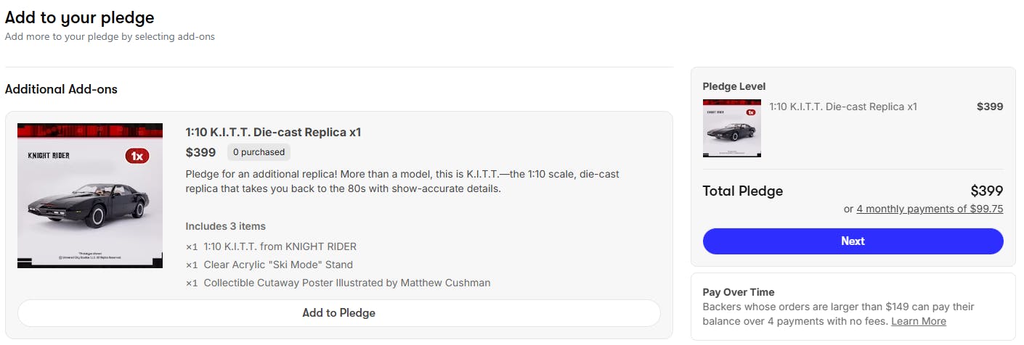
Task: Select the 0 purchased badge
Action: pos(259,152)
